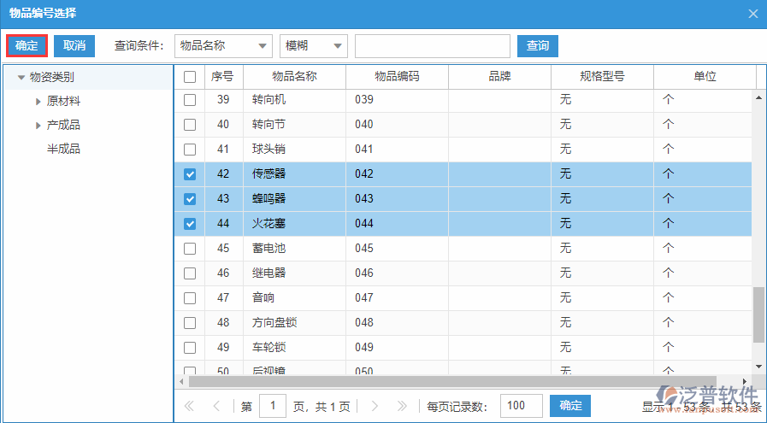767x423 pixels.
Task: Click the search keyword input field
Action: [x=432, y=45]
